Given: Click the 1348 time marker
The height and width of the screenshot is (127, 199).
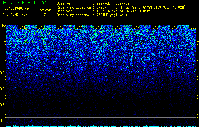Looking at the screenshot, I should (x=155, y=27).
